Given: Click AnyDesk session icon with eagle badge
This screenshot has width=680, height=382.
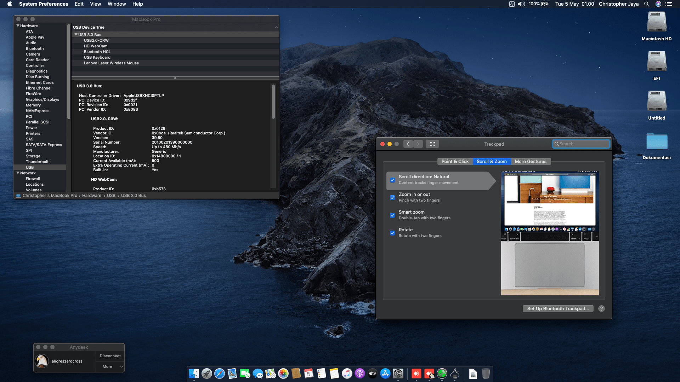Looking at the screenshot, I should 429,374.
